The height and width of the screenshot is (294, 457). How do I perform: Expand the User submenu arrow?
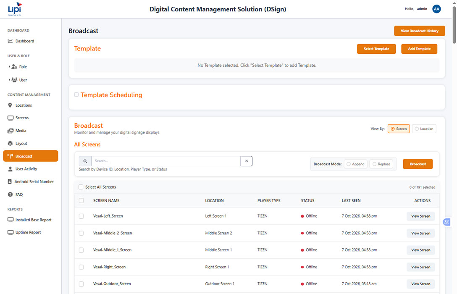click(x=9, y=79)
